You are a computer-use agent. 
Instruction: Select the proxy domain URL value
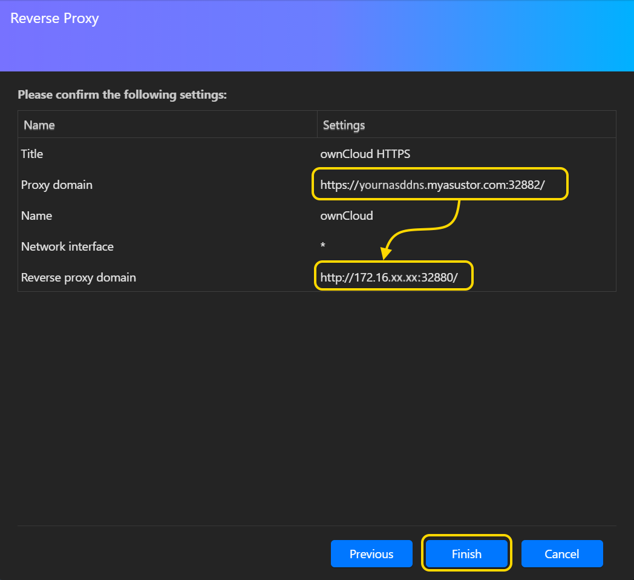[433, 185]
